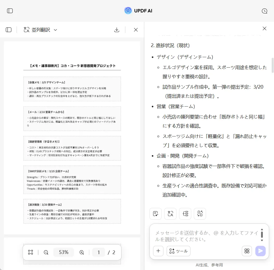The height and width of the screenshot is (270, 274).
Task: Click the chat panel vertical scrollbar
Action: coord(272,65)
